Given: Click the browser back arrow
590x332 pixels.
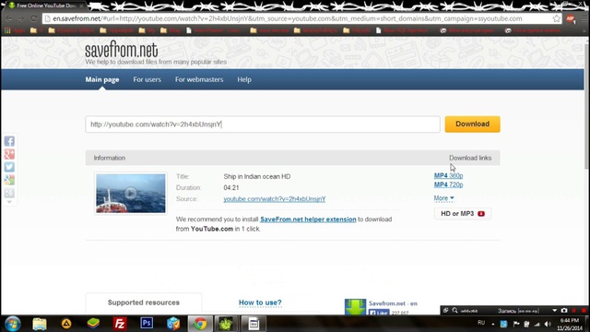Looking at the screenshot, I should pyautogui.click(x=9, y=18).
